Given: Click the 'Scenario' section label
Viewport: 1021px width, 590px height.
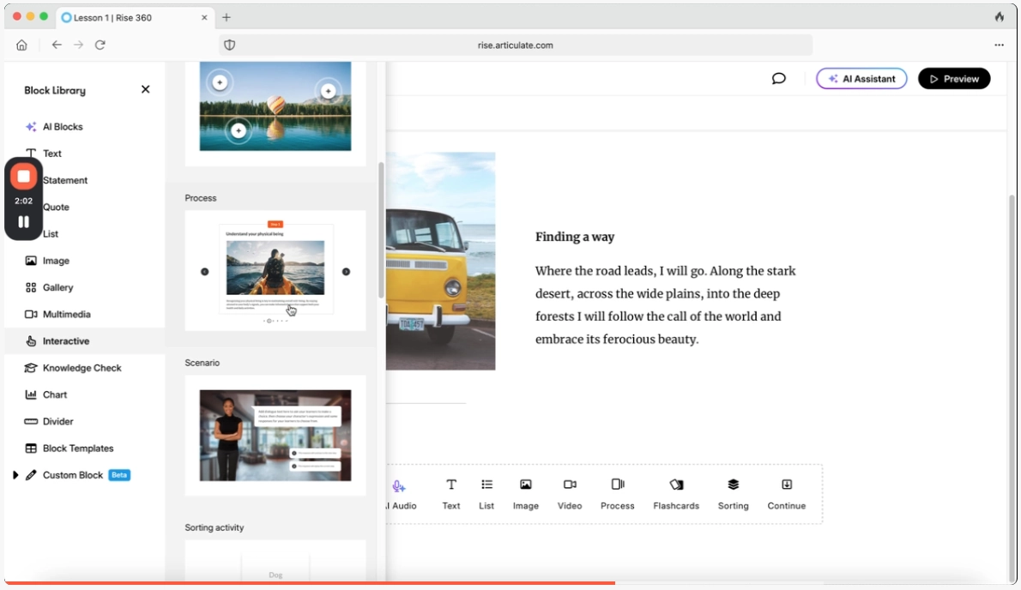Looking at the screenshot, I should (x=202, y=363).
